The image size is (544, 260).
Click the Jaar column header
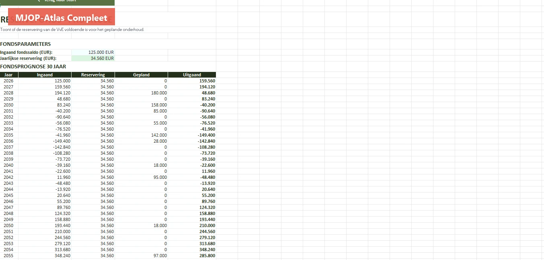9,75
